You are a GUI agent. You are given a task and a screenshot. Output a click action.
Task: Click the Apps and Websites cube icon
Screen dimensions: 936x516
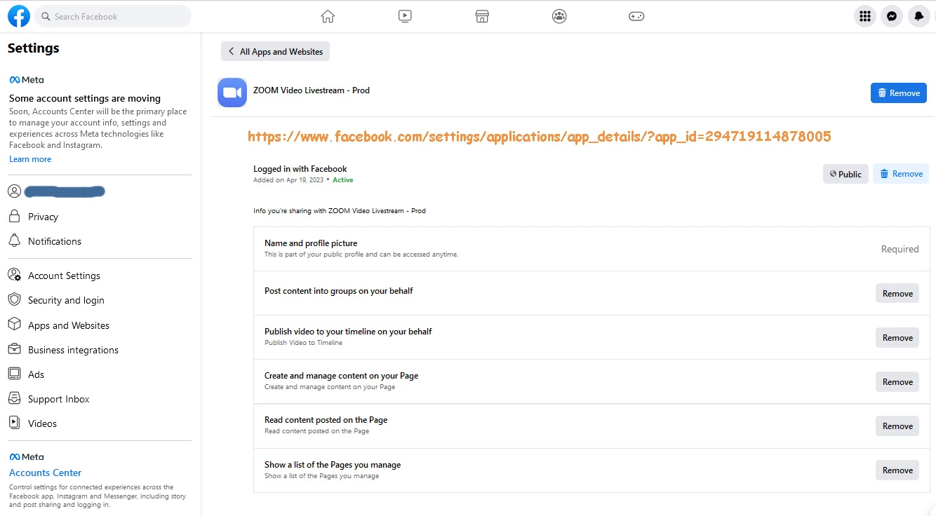pyautogui.click(x=14, y=324)
